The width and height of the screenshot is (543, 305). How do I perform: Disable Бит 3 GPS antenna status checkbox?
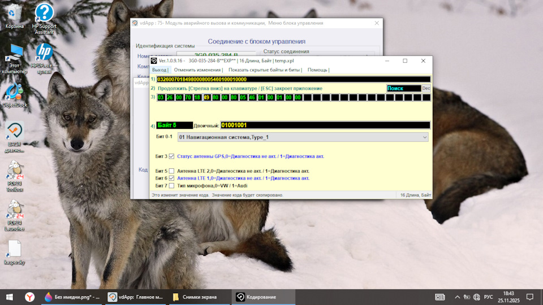(x=172, y=156)
